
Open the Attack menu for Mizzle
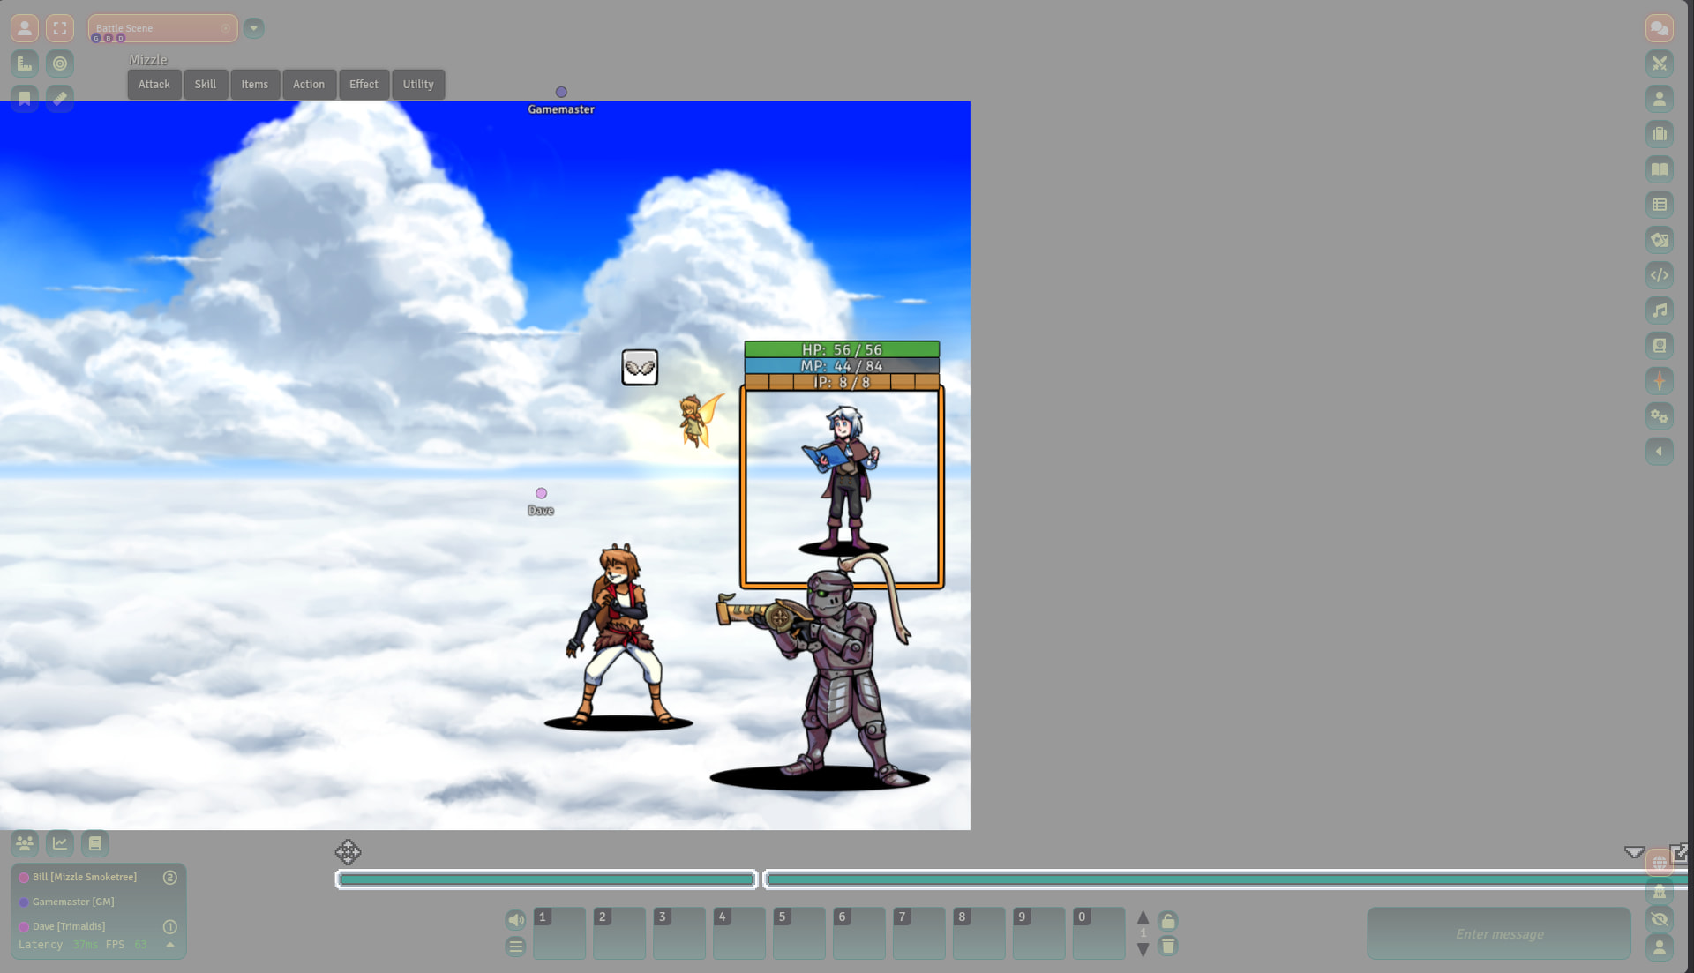[154, 85]
